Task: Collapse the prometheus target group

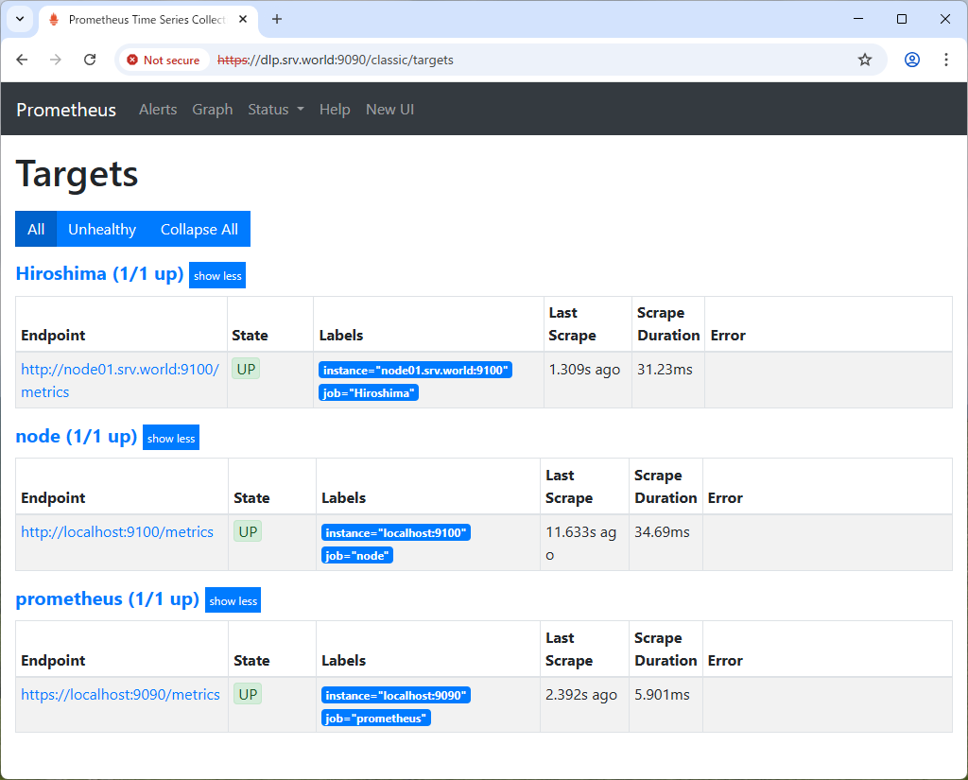Action: (233, 601)
